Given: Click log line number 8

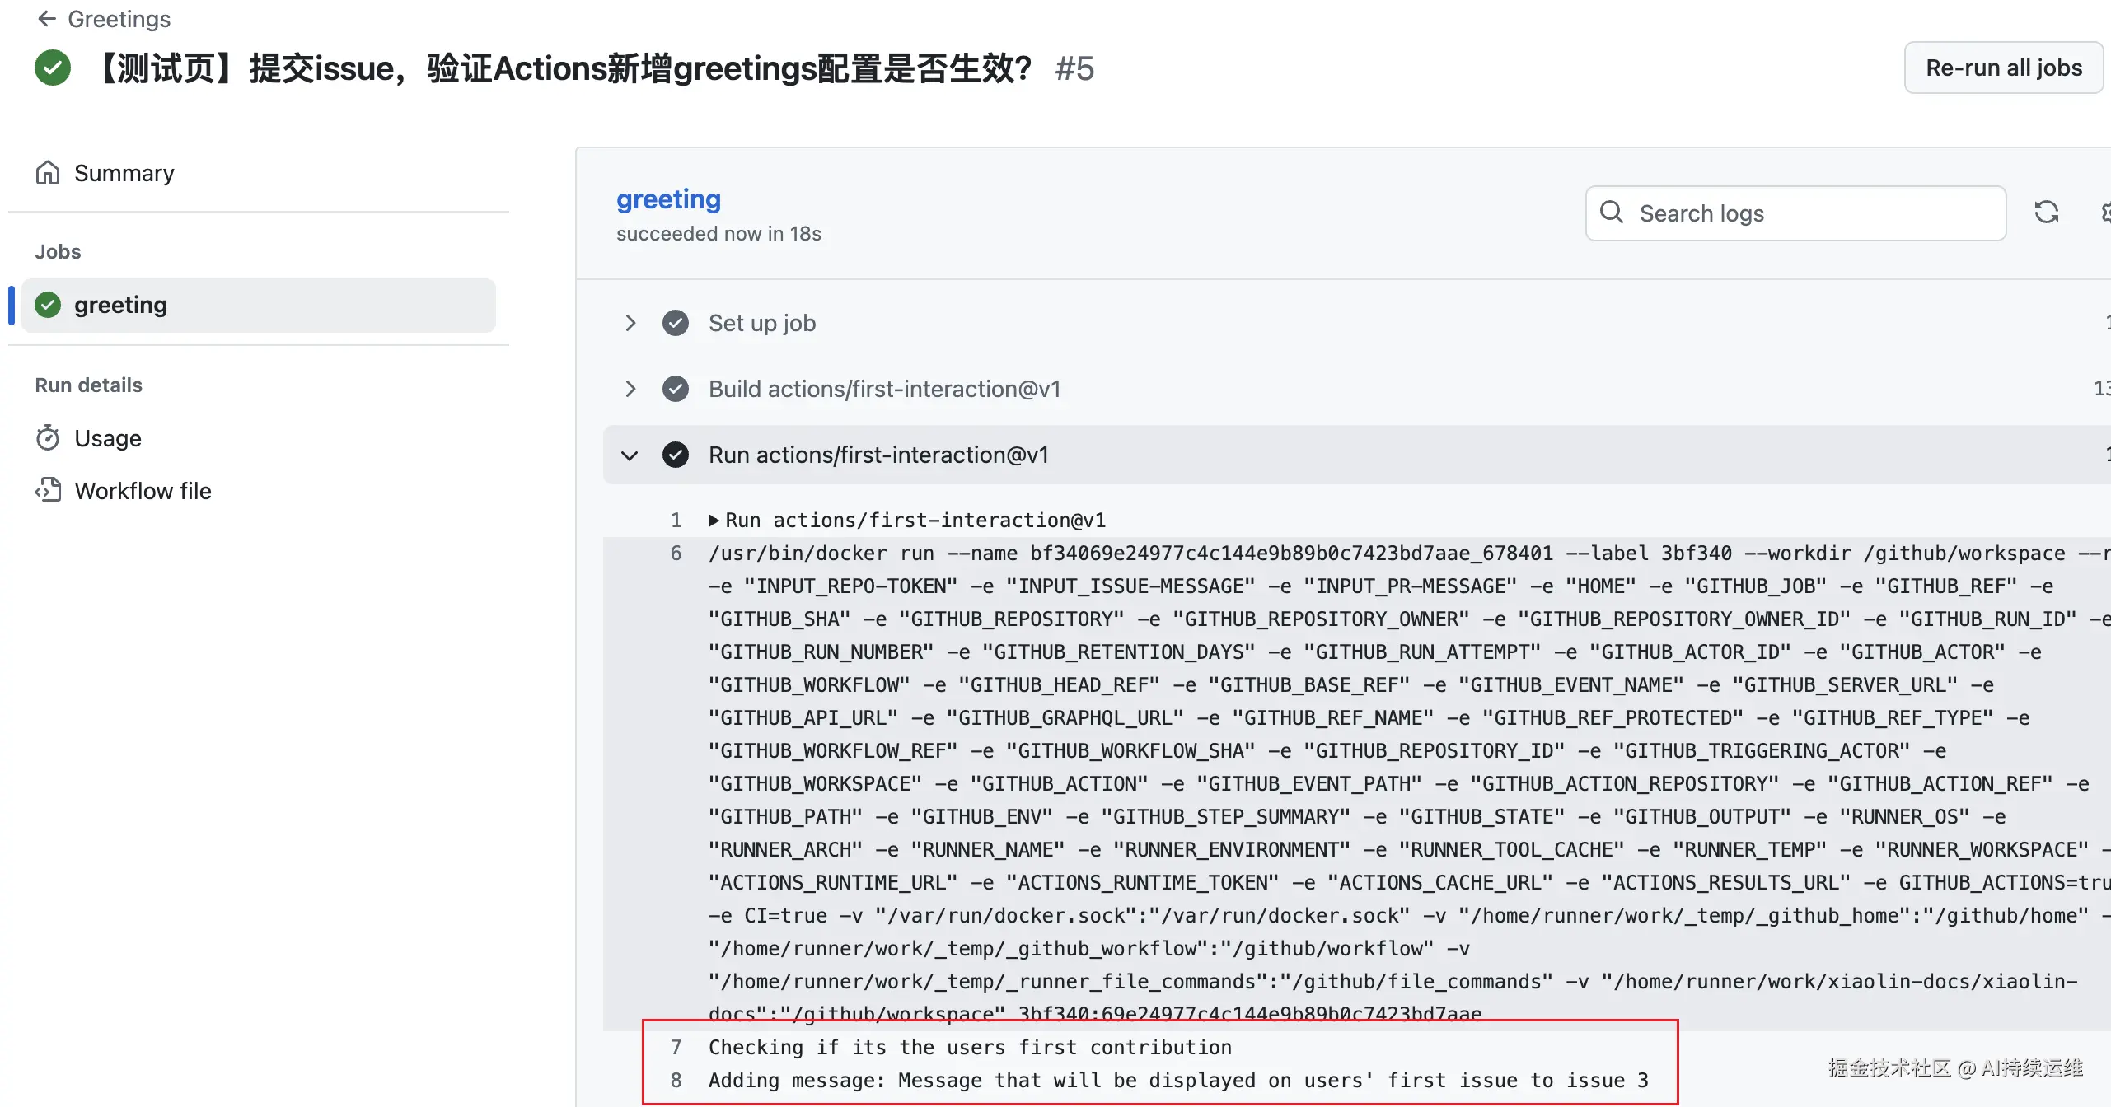Looking at the screenshot, I should 676,1081.
